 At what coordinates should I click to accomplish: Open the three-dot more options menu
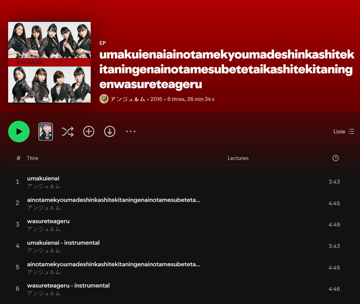click(130, 132)
